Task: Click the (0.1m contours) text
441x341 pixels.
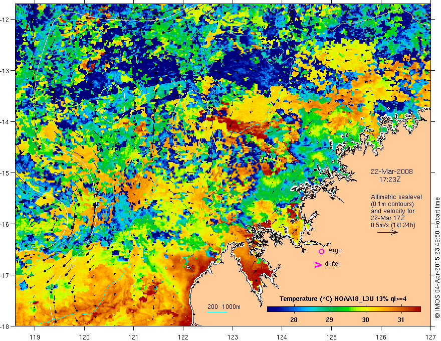Action: tap(392, 204)
